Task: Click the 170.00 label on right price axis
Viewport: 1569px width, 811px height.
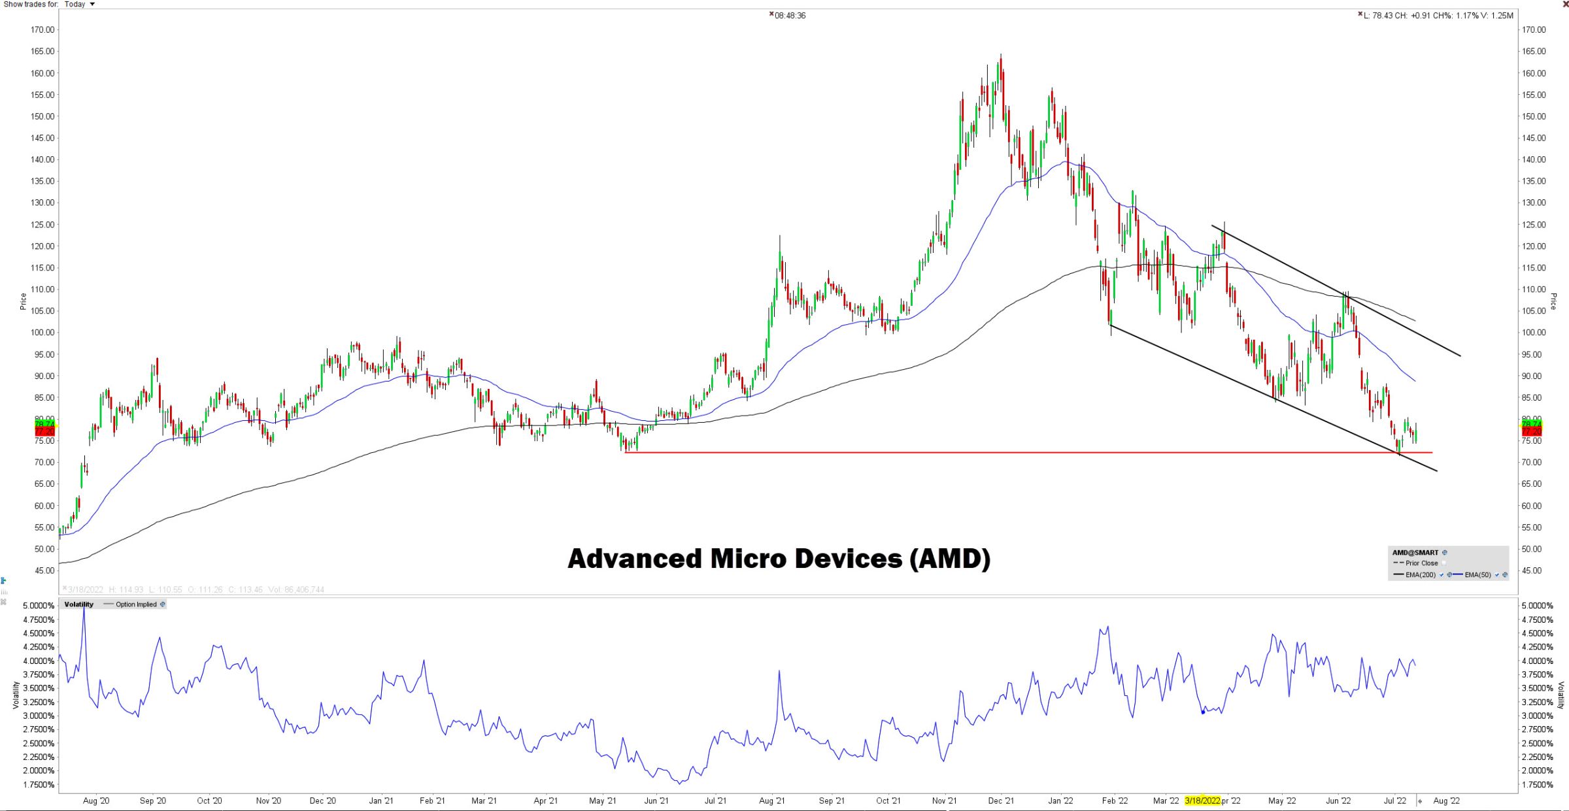Action: pos(1534,29)
